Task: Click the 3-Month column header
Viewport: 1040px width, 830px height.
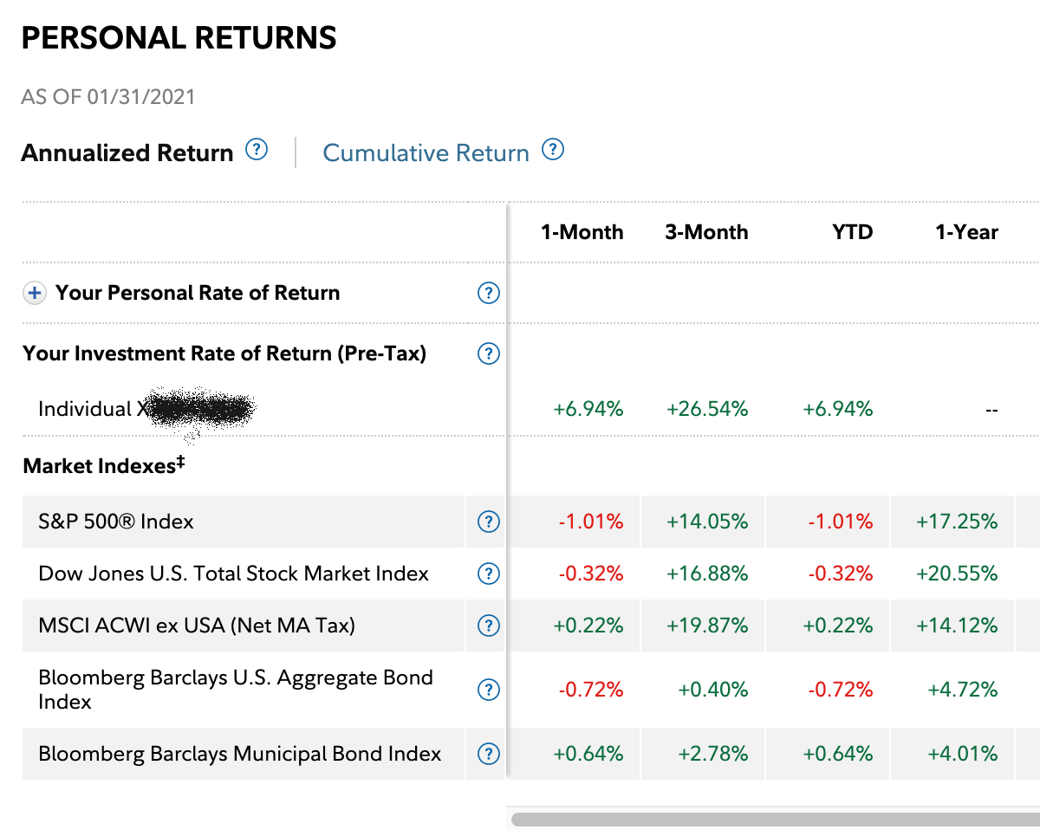Action: tap(706, 232)
